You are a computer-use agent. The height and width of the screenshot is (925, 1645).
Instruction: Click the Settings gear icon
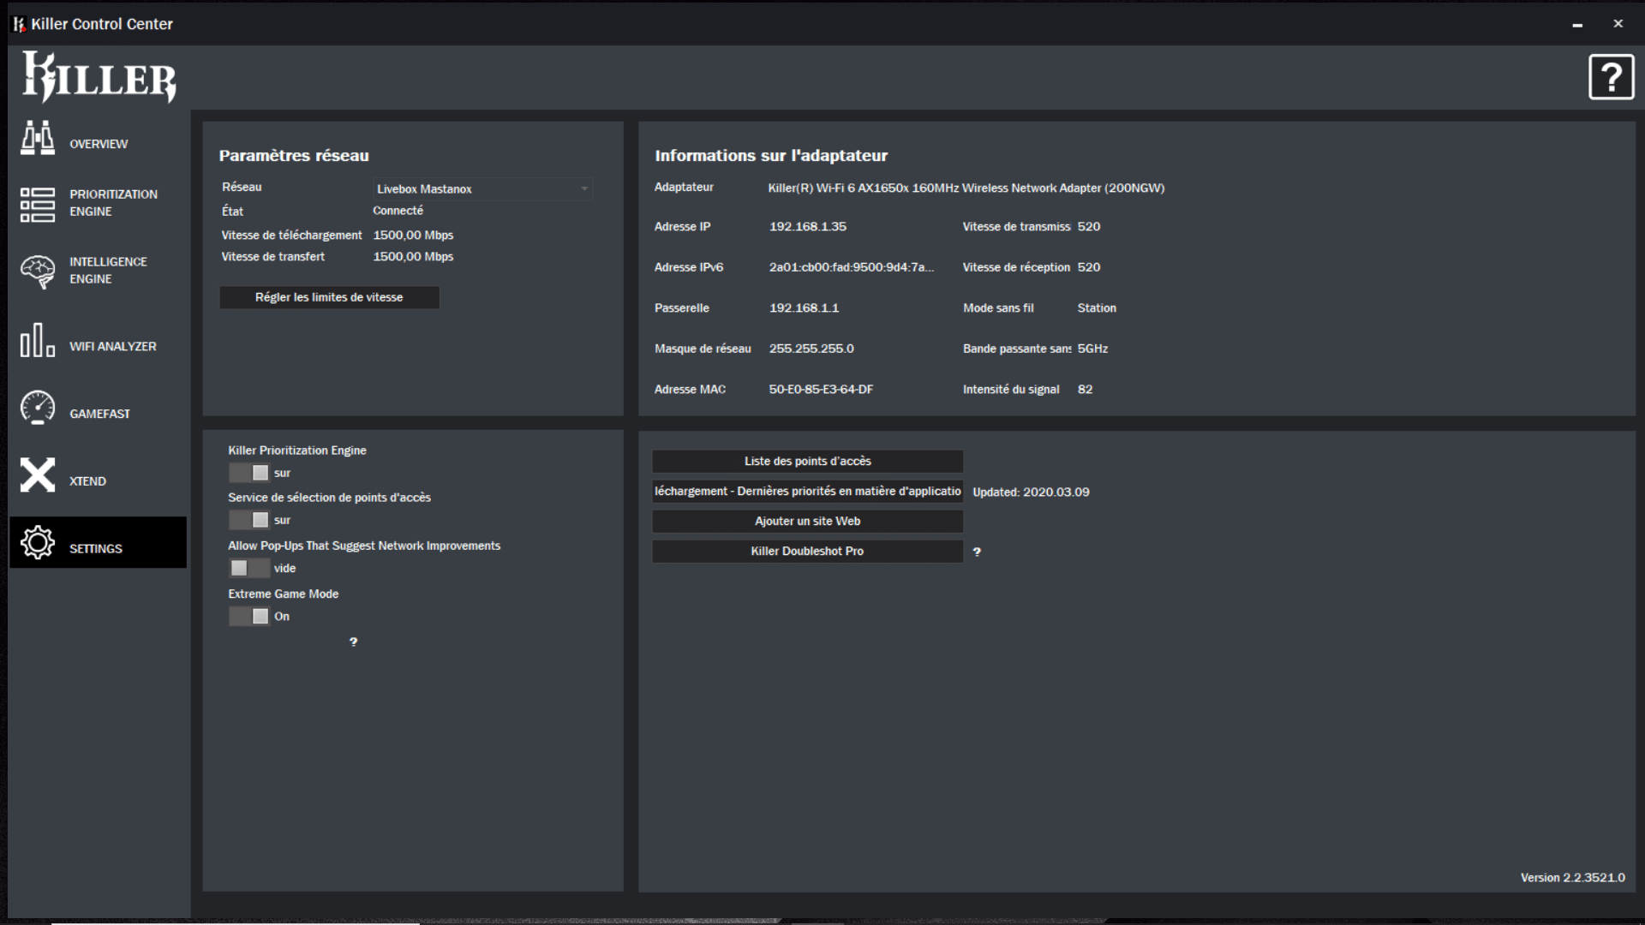(x=38, y=542)
